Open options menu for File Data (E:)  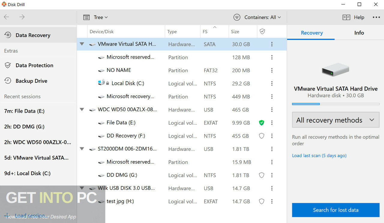point(272,123)
